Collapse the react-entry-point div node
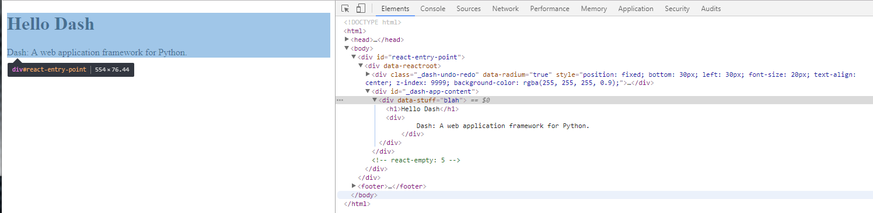Screen dimensions: 873x213 pyautogui.click(x=354, y=56)
